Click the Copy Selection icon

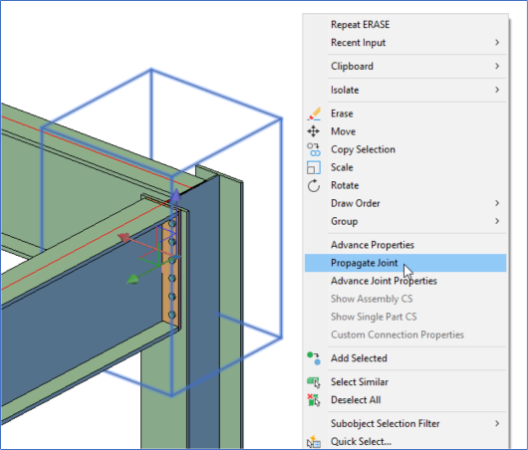click(314, 149)
